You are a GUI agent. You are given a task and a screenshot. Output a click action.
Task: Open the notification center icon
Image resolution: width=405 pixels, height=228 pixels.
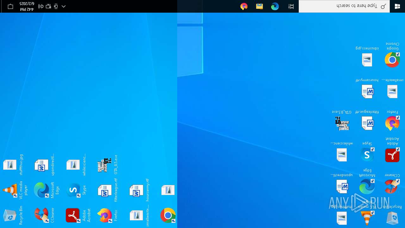click(x=10, y=6)
